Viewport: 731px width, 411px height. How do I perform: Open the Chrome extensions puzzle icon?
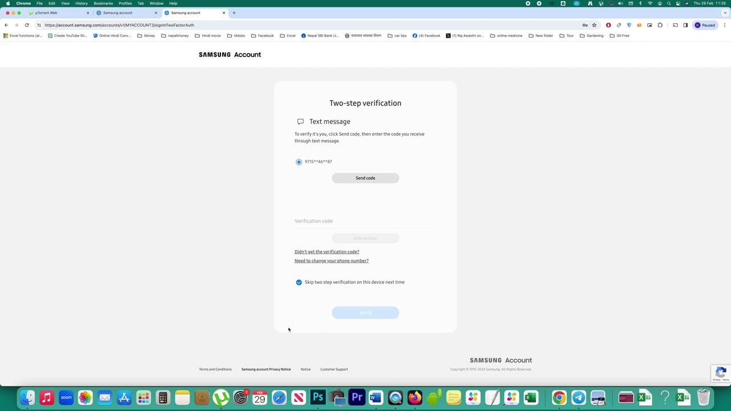coord(660,25)
